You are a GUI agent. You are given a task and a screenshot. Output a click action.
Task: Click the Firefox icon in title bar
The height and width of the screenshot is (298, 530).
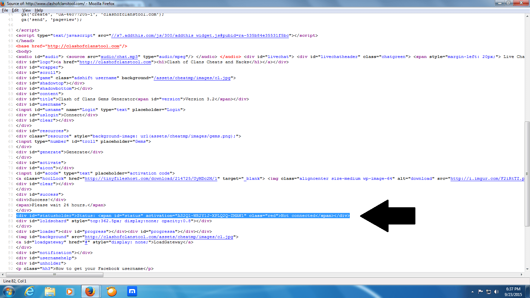(3, 4)
